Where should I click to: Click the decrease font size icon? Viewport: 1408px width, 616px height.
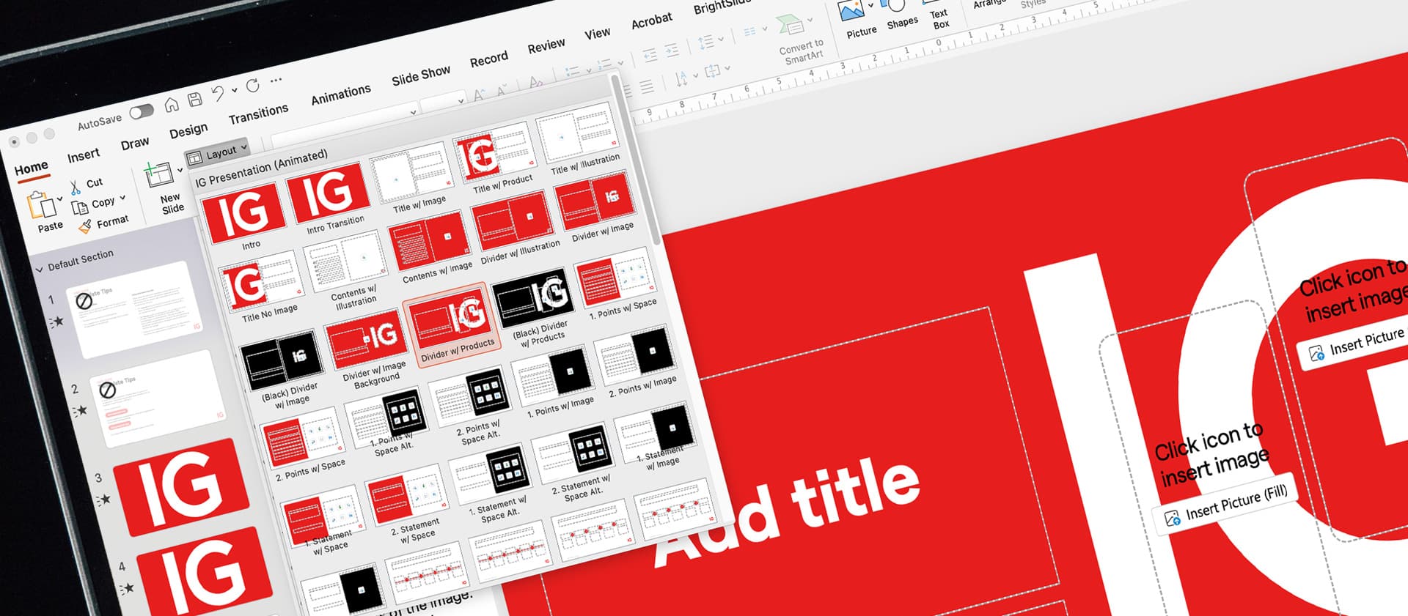pos(502,90)
